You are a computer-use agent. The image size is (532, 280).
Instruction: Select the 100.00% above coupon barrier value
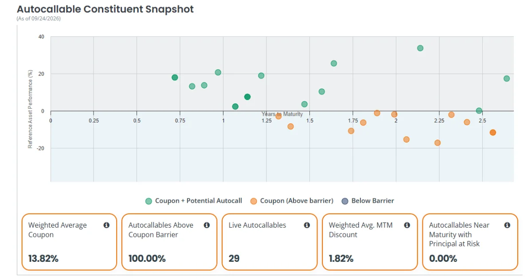coord(147,259)
